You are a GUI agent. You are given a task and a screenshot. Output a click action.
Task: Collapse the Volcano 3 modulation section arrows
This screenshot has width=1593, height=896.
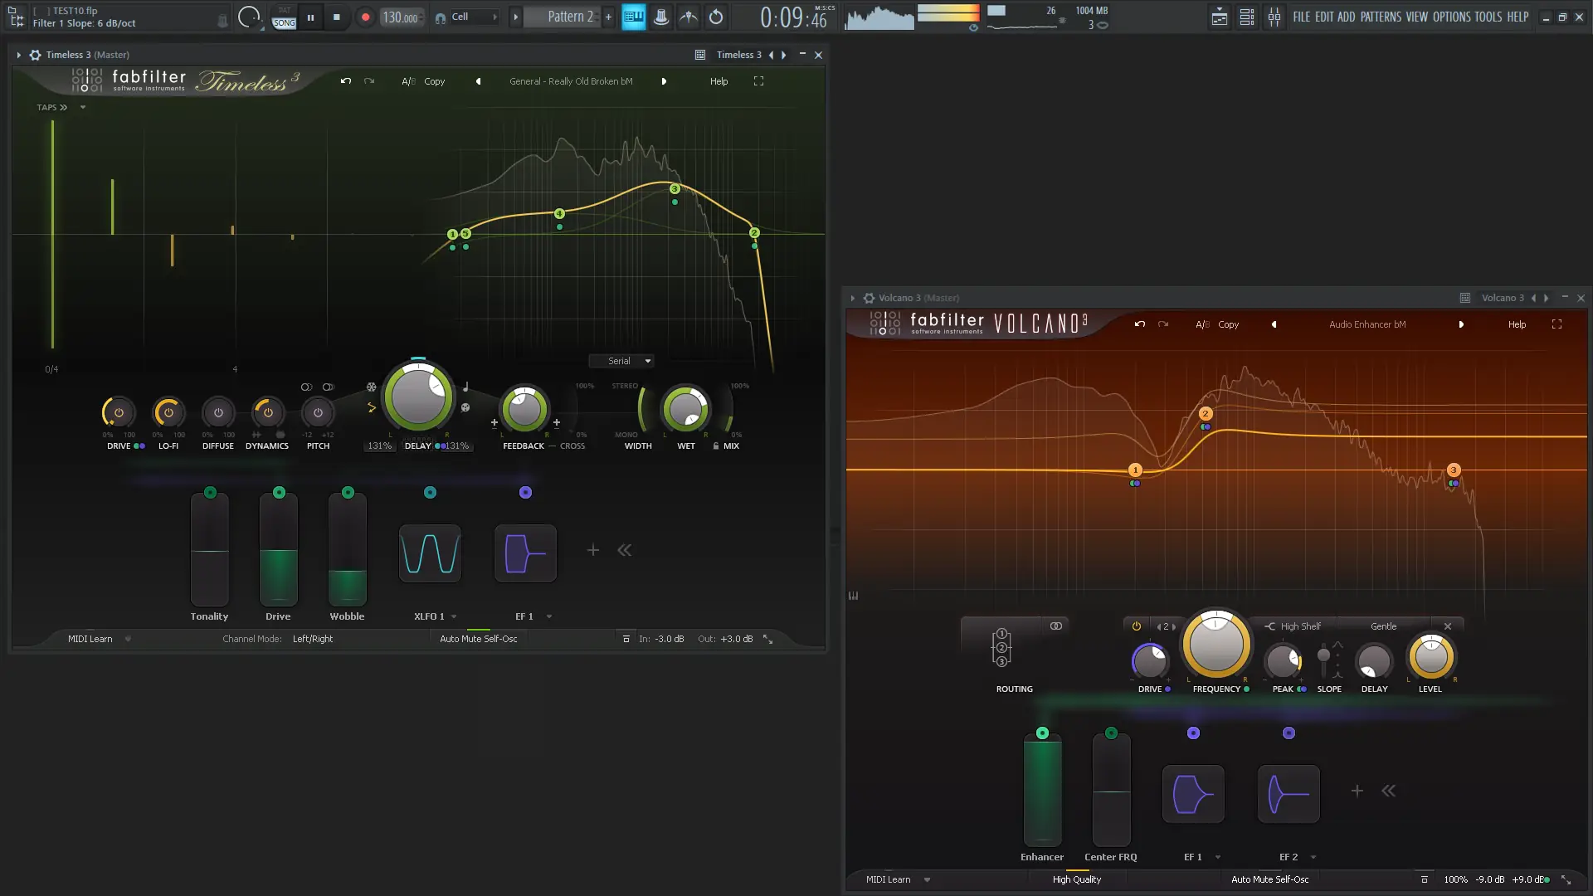coord(1389,791)
